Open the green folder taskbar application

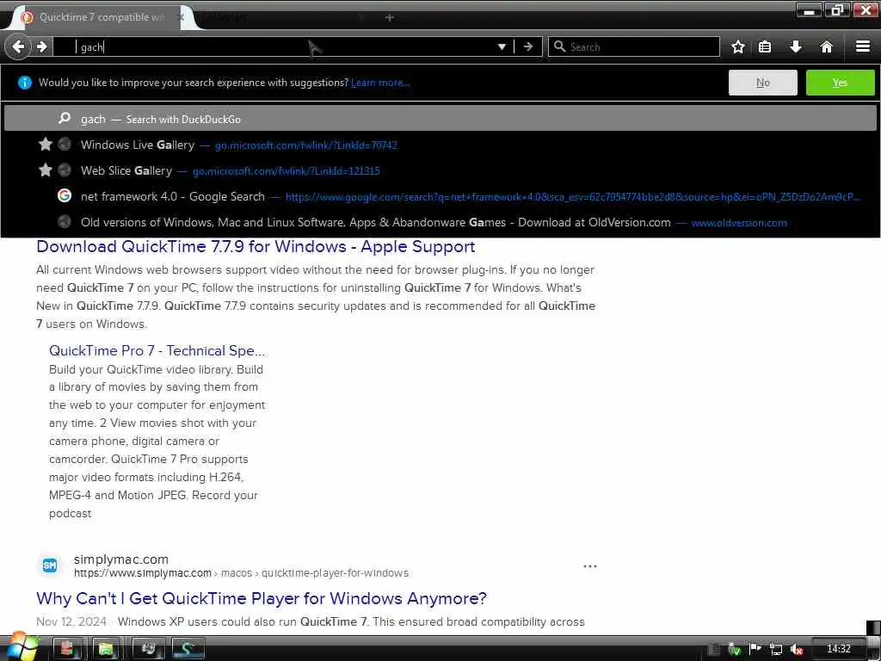[x=106, y=649]
